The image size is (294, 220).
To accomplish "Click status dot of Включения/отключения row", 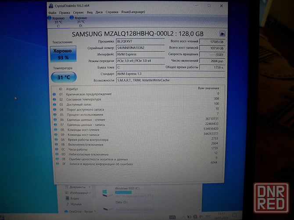I will 56,145.
